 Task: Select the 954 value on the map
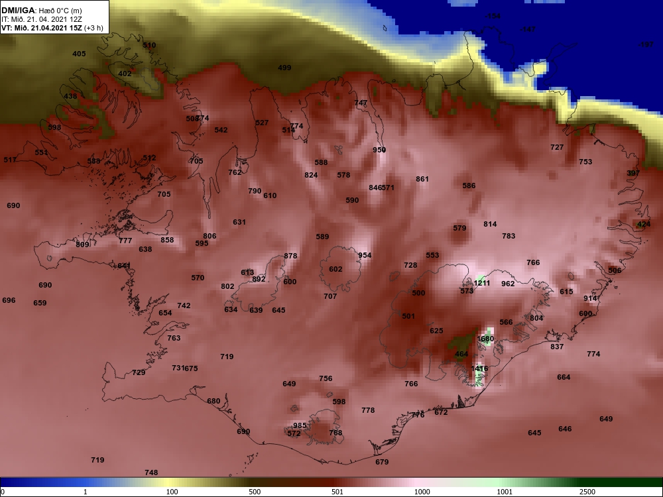pyautogui.click(x=365, y=255)
